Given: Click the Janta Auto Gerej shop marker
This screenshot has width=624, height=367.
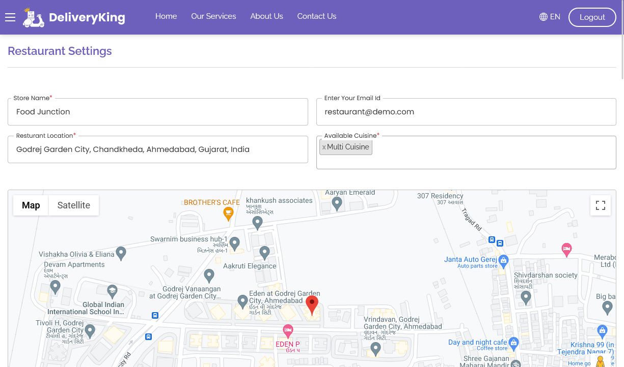Looking at the screenshot, I should click(504, 262).
